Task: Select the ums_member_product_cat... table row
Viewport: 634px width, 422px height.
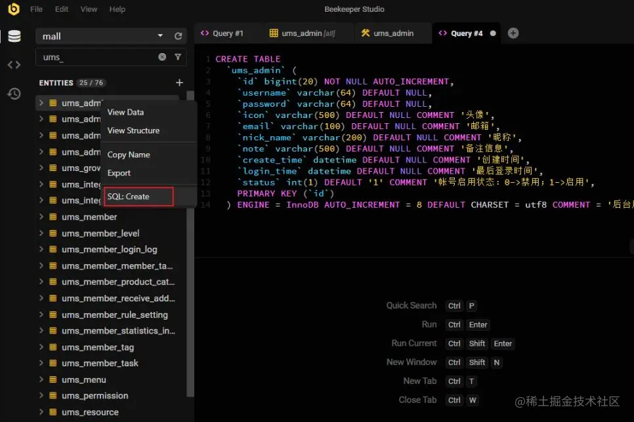Action: 108,282
